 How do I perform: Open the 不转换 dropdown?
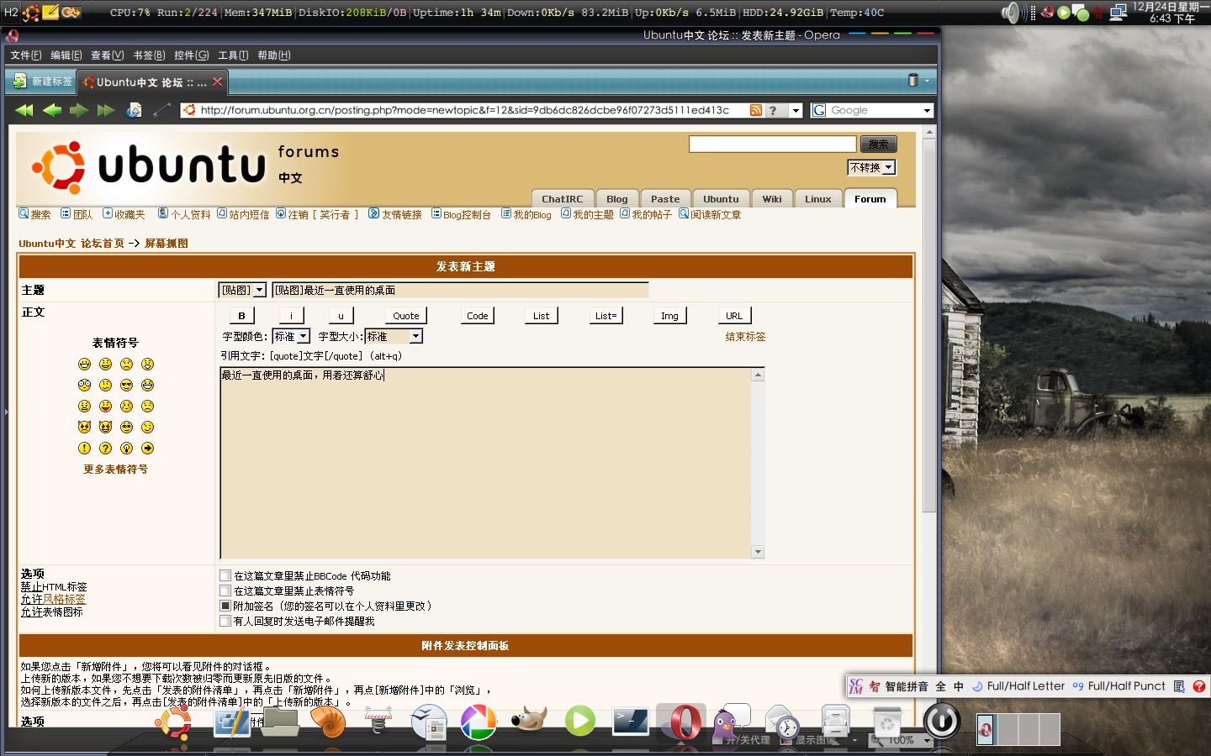click(871, 167)
